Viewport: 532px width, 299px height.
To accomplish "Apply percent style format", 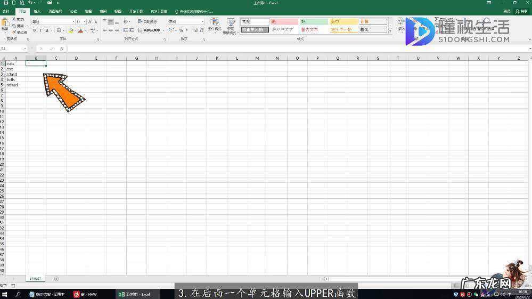I will (181, 30).
